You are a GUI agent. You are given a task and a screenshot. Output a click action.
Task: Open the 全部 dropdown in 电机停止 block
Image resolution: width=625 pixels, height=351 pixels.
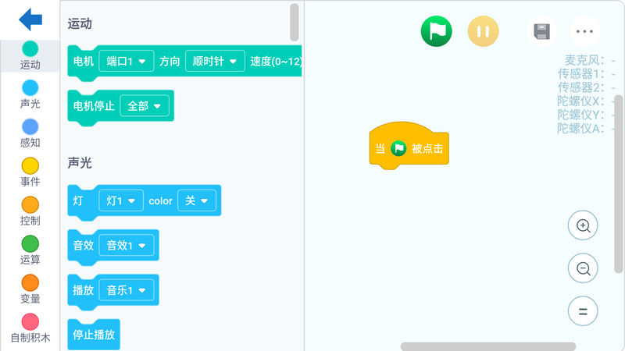(145, 106)
